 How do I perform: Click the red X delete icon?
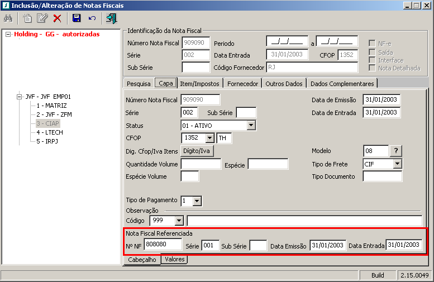click(57, 18)
